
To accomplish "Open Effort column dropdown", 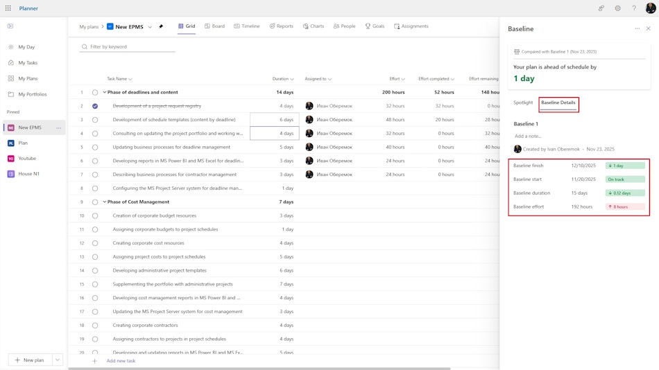I will pos(403,79).
